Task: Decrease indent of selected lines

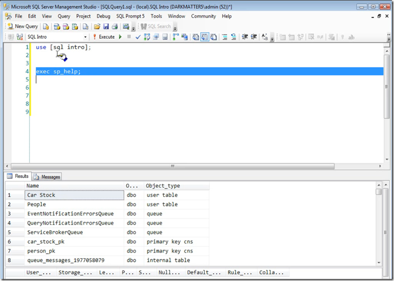Action: tap(245, 37)
